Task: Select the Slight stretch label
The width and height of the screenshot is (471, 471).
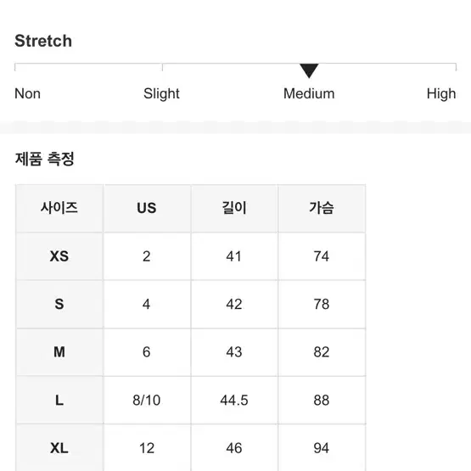Action: pos(161,94)
